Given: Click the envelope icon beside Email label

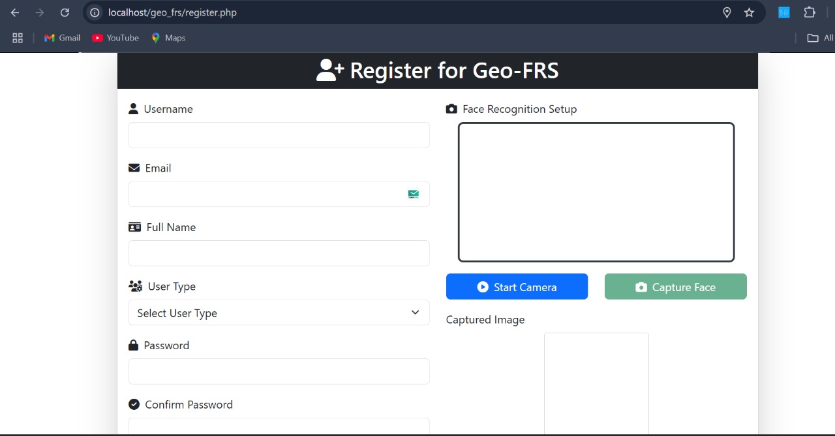Looking at the screenshot, I should [x=134, y=167].
